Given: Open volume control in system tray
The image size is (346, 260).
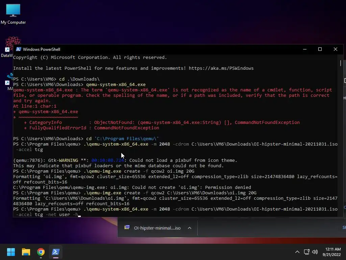Looking at the screenshot, I should coord(315,252).
